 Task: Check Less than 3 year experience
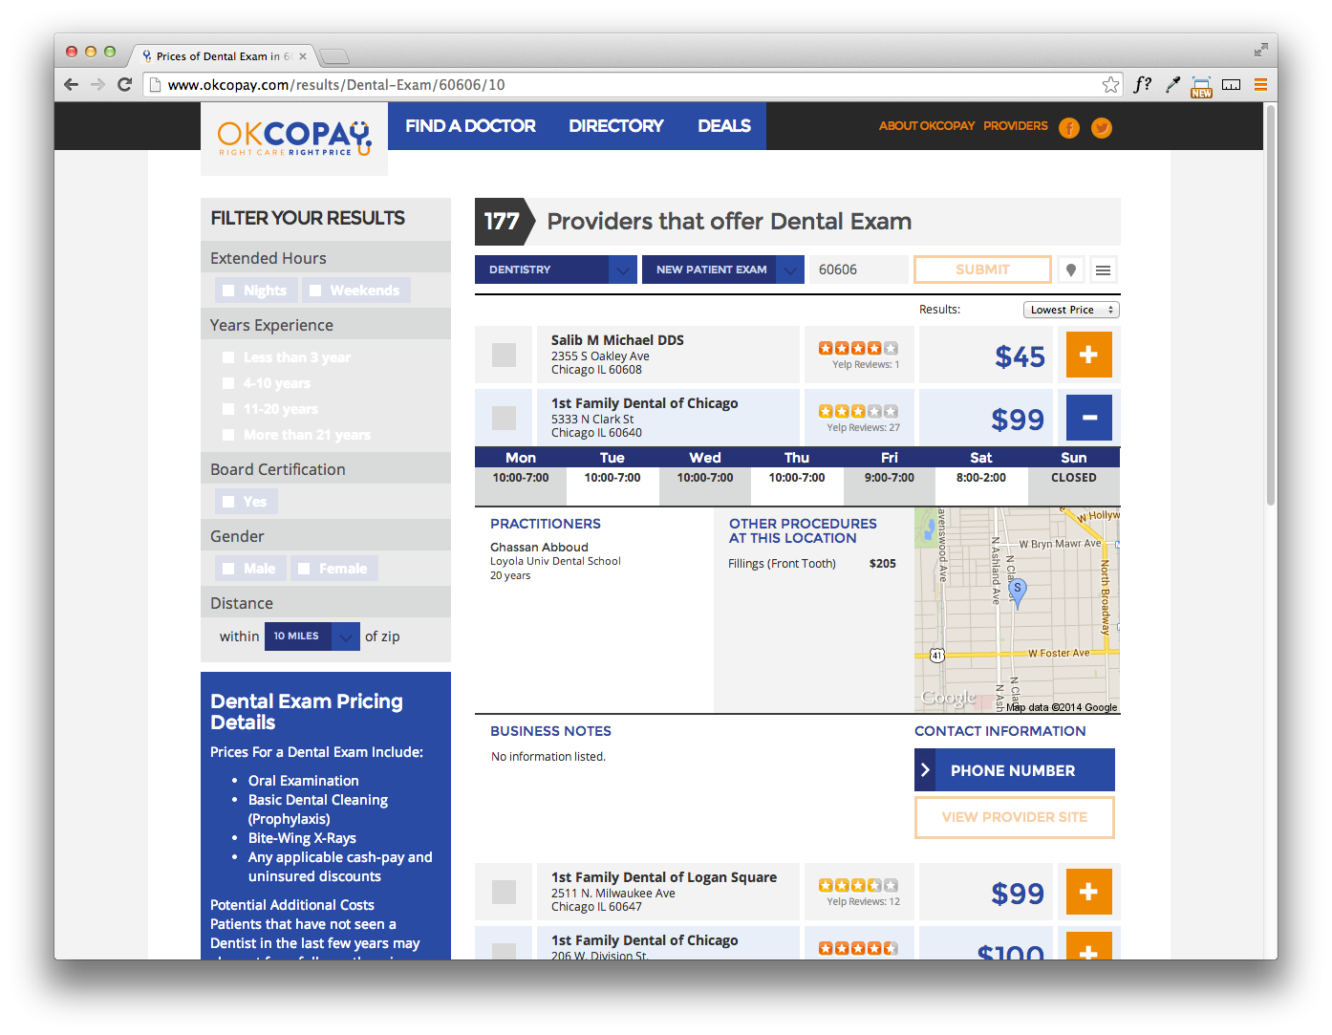228,357
